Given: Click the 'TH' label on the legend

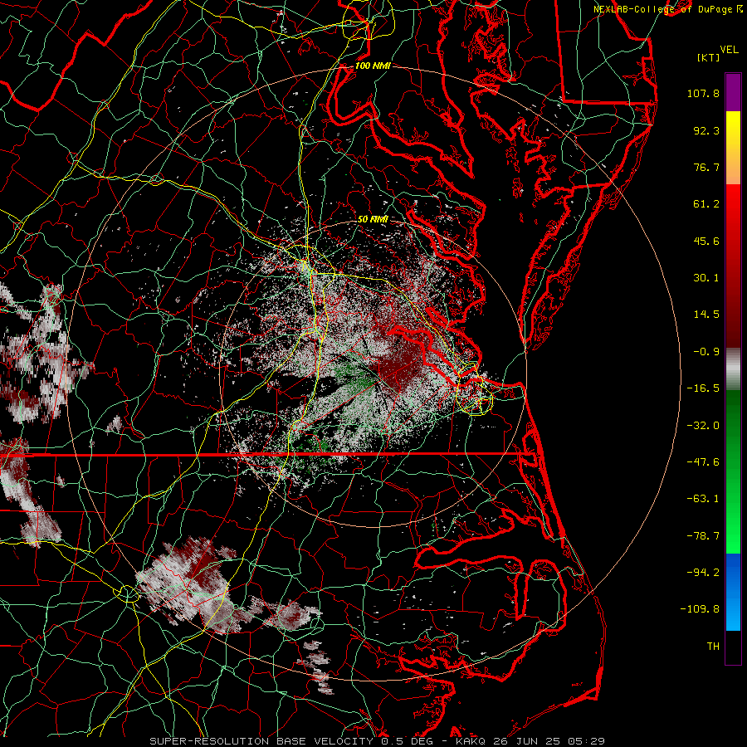Looking at the screenshot, I should coord(713,647).
